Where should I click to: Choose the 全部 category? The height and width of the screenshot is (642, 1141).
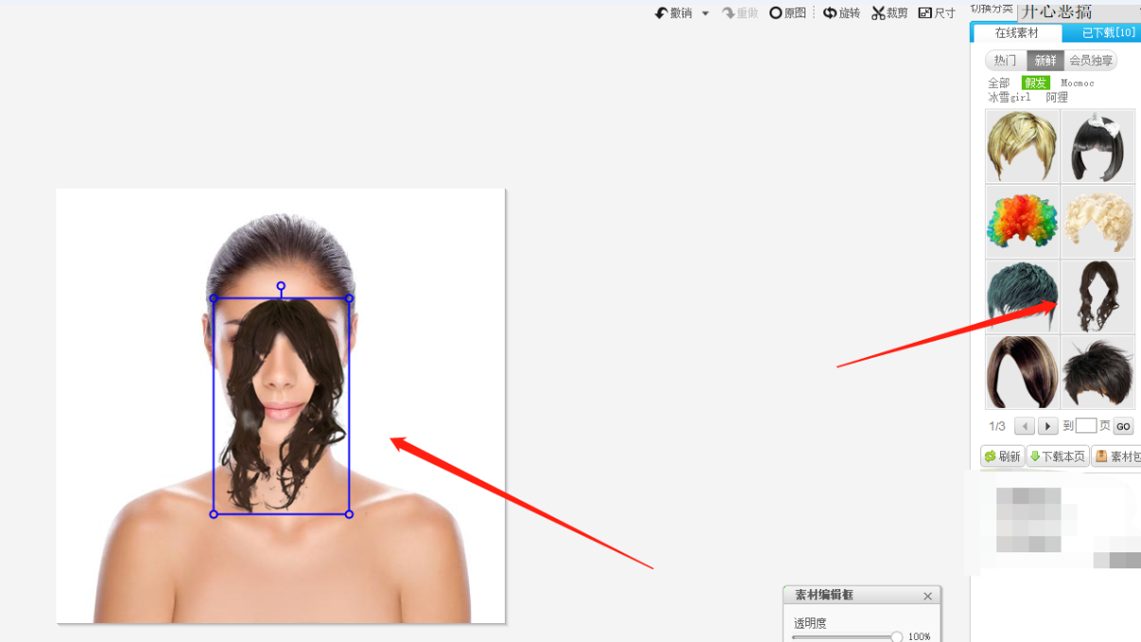pyautogui.click(x=999, y=83)
